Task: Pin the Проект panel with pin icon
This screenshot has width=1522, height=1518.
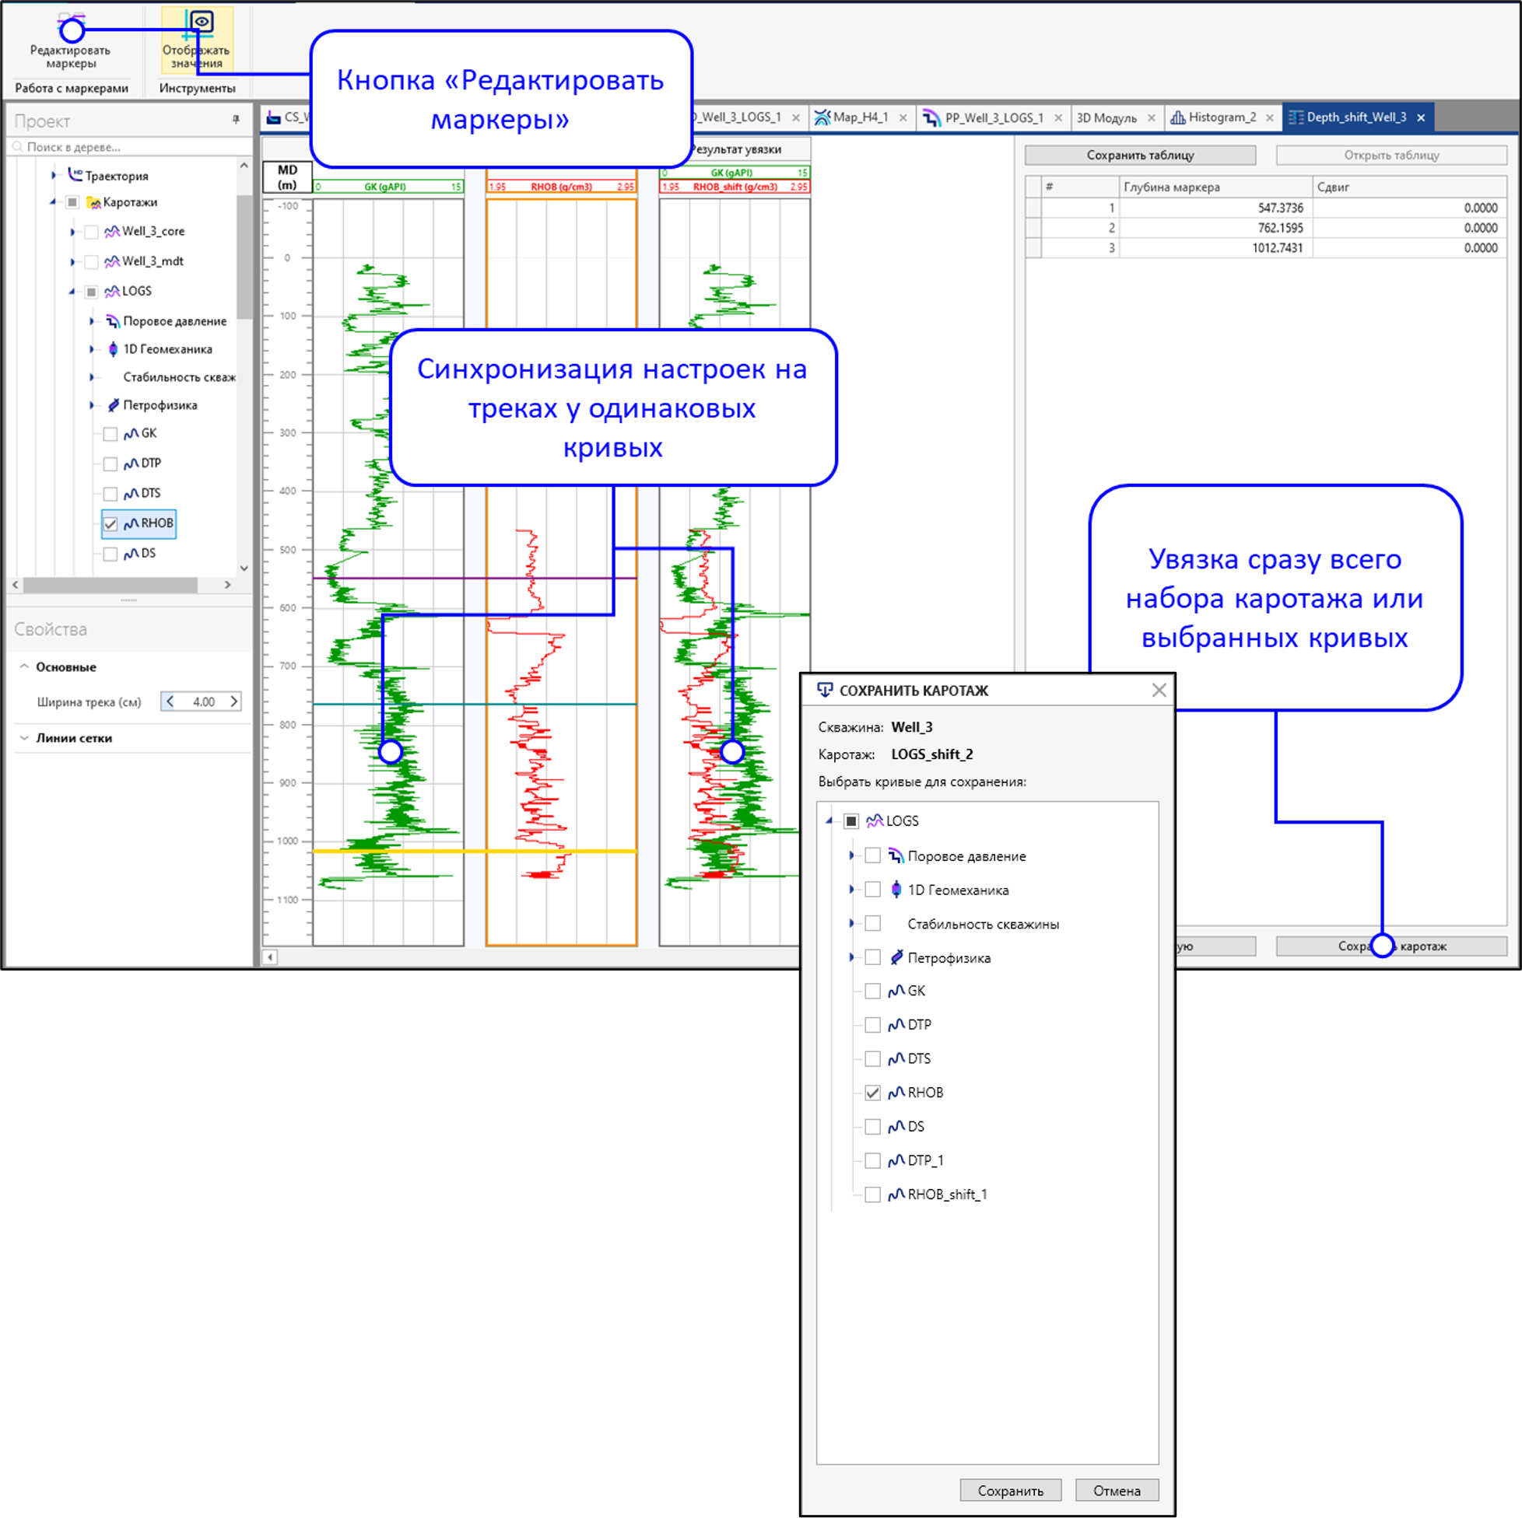Action: (x=236, y=120)
